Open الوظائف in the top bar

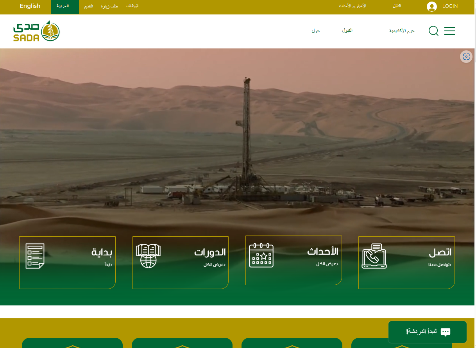132,6
